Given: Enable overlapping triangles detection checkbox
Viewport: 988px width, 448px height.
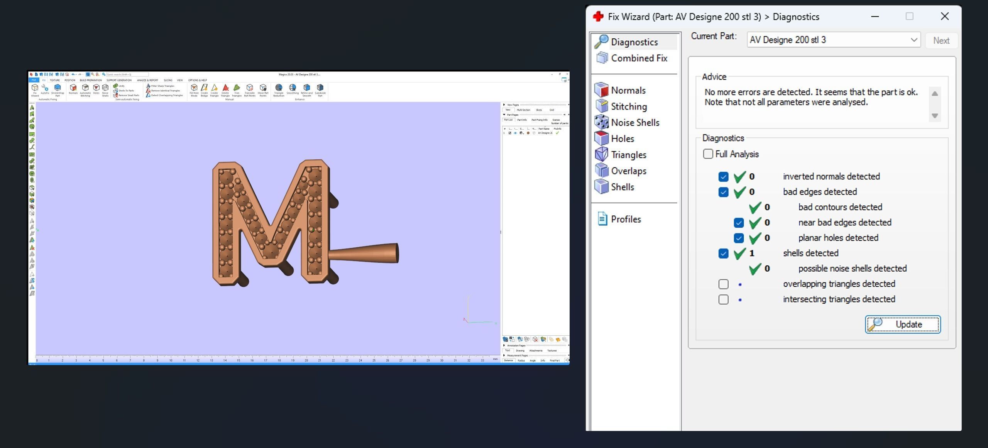Looking at the screenshot, I should click(723, 284).
